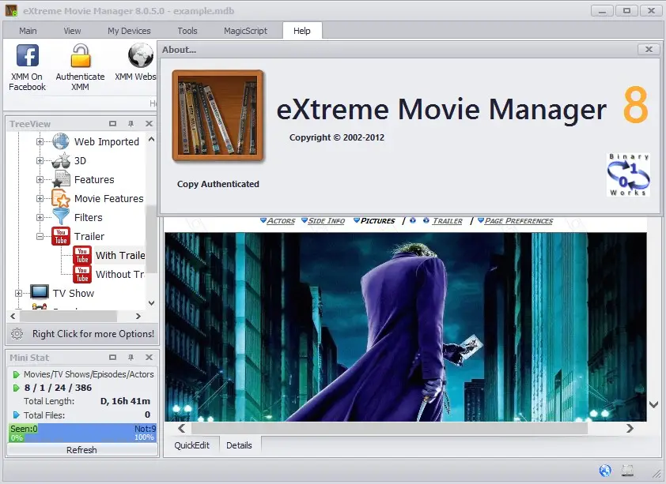Click the Refresh button in Mini Stat

(82, 450)
